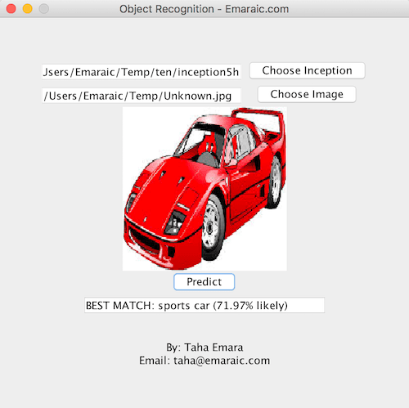Viewport: 409px width, 408px height.
Task: Focus the inception5h model path field
Action: pos(142,72)
